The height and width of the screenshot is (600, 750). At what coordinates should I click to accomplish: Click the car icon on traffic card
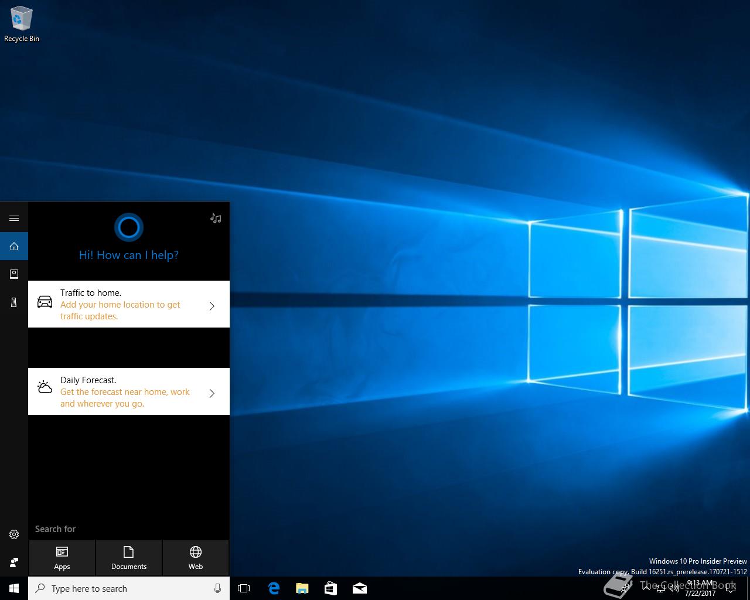pyautogui.click(x=45, y=302)
